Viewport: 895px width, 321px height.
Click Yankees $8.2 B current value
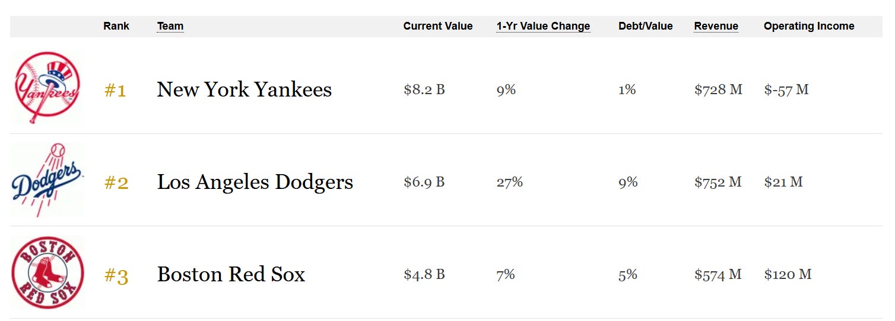424,90
